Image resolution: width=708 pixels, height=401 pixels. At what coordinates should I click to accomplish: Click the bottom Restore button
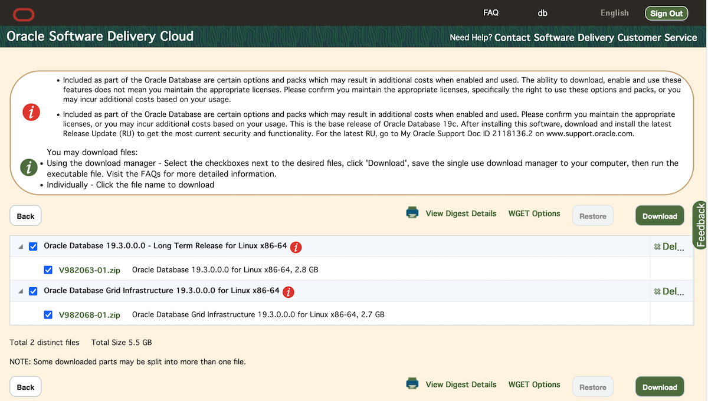593,387
